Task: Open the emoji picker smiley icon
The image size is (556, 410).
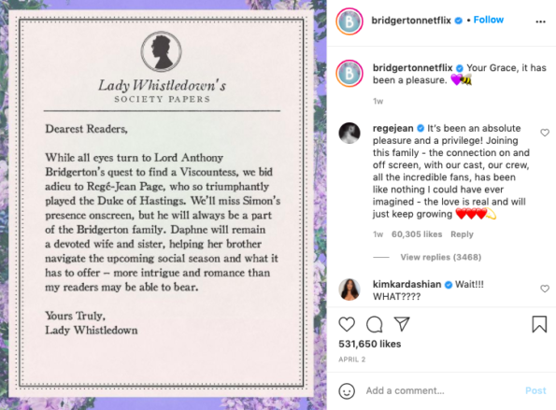Action: click(347, 391)
